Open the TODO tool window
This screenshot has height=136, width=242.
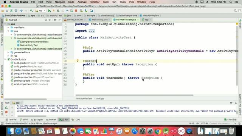[76, 120]
